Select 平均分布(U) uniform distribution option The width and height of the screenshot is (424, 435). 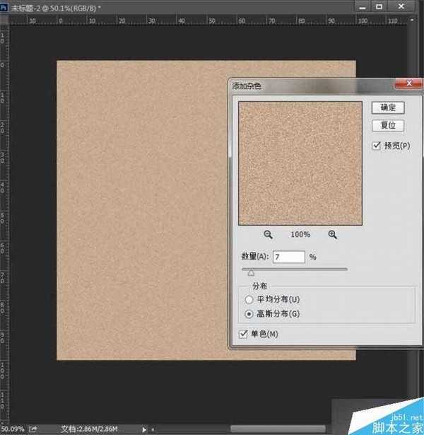coord(248,299)
